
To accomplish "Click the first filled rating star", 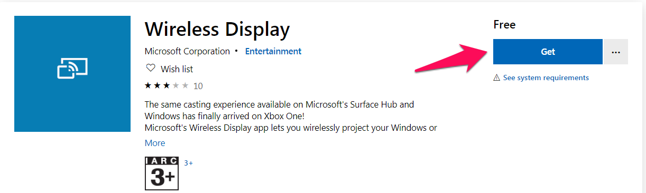I will click(148, 85).
